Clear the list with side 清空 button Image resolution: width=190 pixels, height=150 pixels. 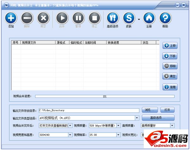point(170,76)
